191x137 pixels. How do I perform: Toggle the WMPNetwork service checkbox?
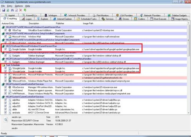(6, 93)
